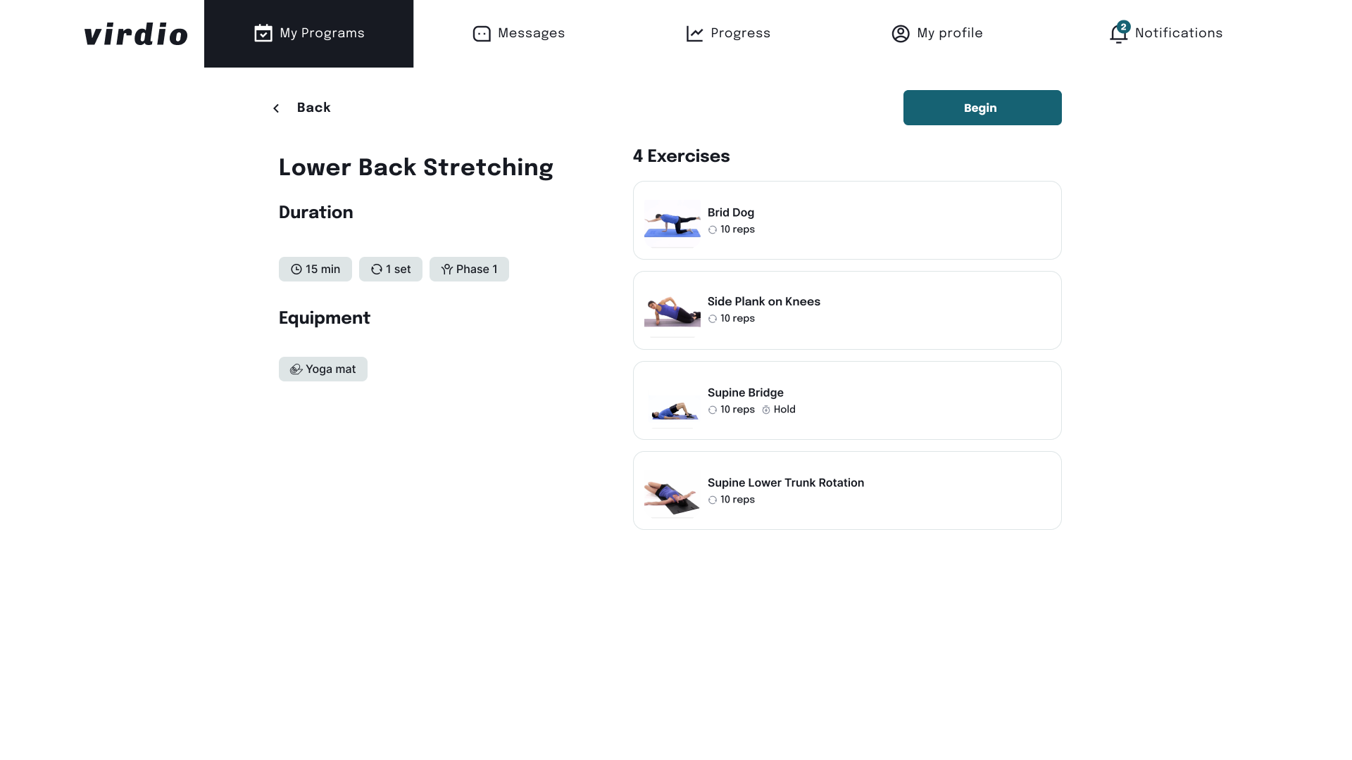Click the clock icon on 15 min chip
The image size is (1352, 760).
click(296, 270)
